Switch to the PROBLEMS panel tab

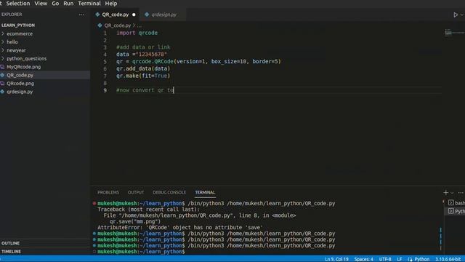pos(108,192)
